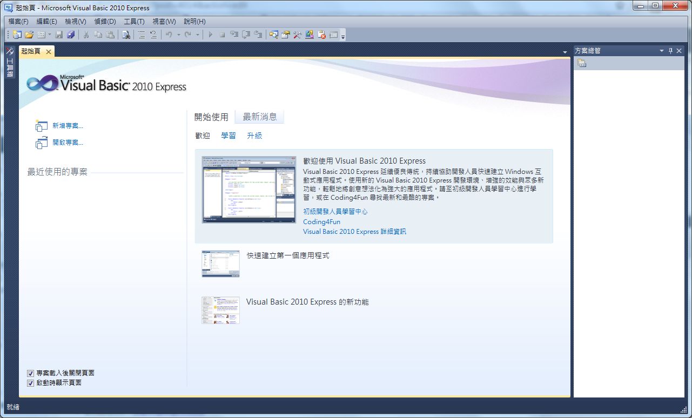Viewport: 692px width, 418px height.
Task: Click the hammer and wrench Toolbox icon
Action: (298, 35)
